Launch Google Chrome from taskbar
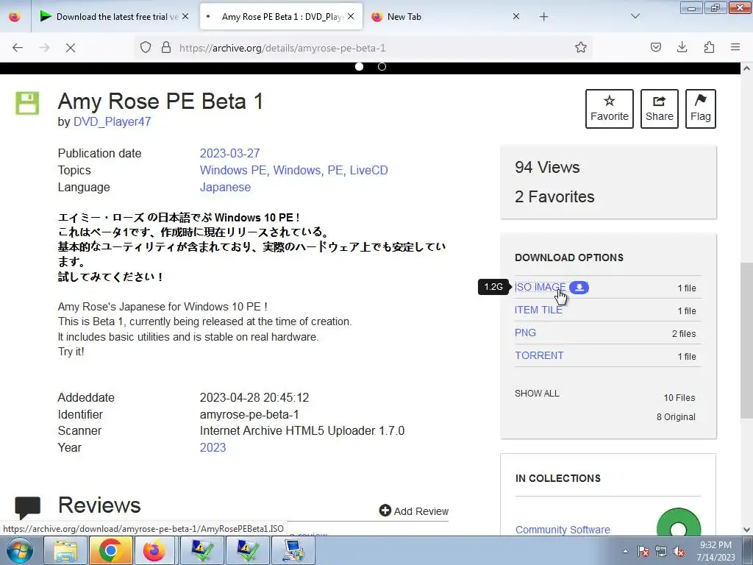Viewport: 753px width, 565px height. (110, 550)
